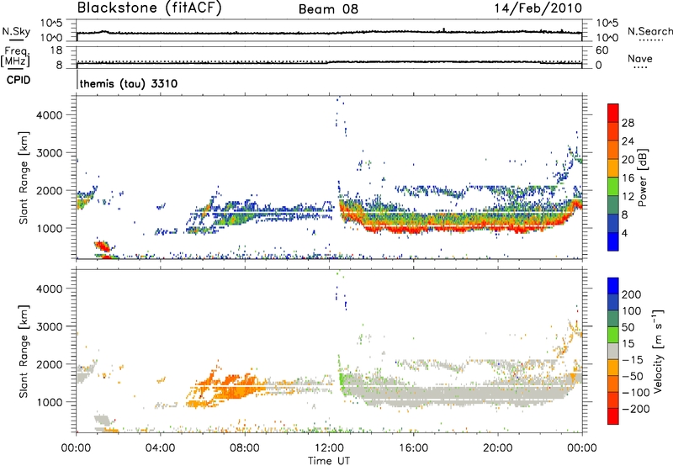Image resolution: width=673 pixels, height=466 pixels.
Task: Click the '20:00' time tick label
Action: [x=497, y=448]
